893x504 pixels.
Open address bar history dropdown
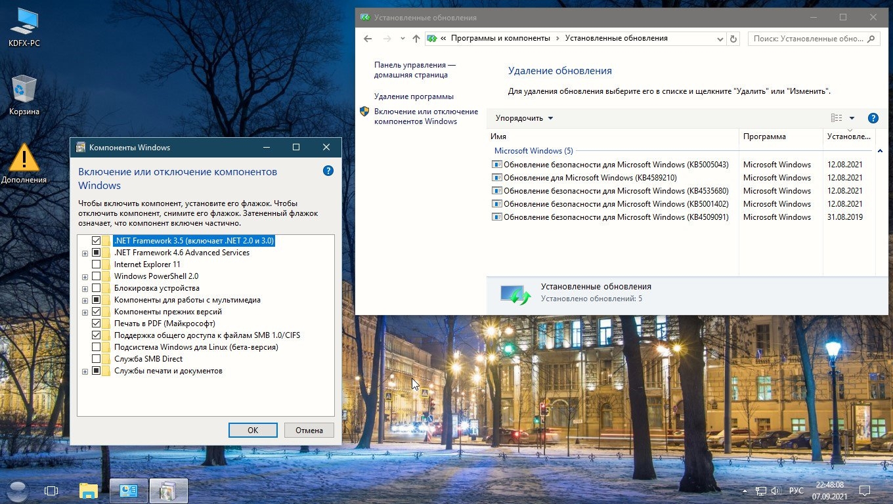721,39
